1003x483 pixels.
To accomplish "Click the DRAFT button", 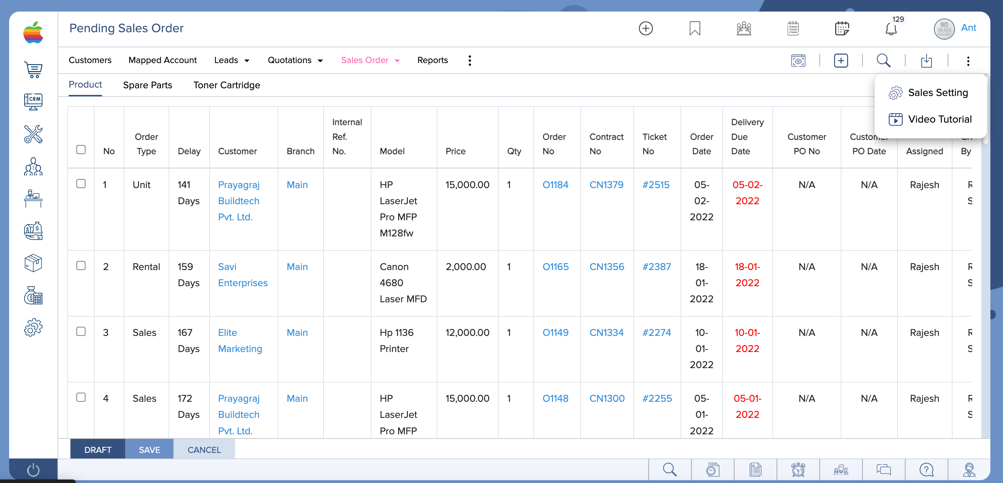I will click(98, 449).
